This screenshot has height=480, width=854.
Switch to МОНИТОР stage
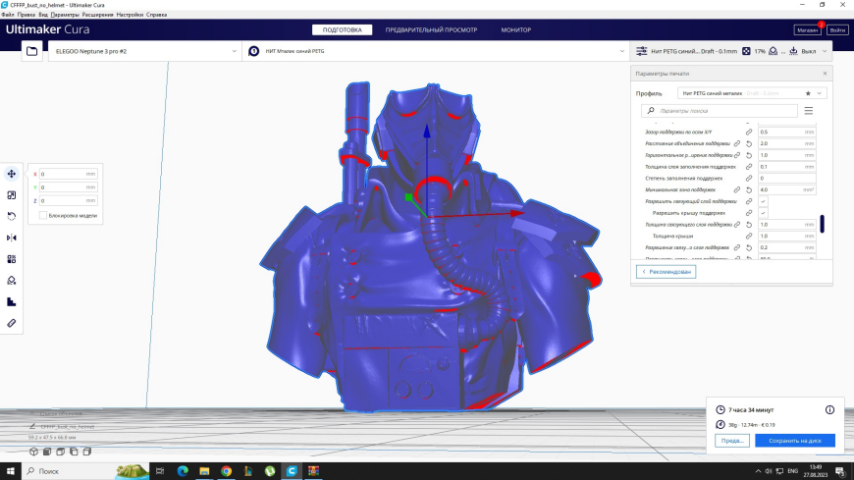(516, 30)
